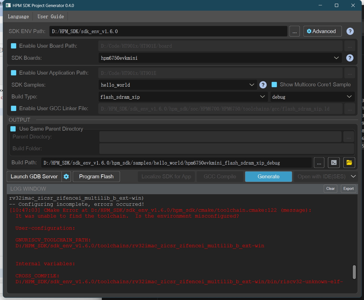Click the user board path field
Image resolution: width=364 pixels, height=300 pixels.
click(220, 46)
